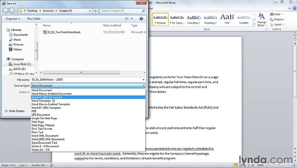The width and height of the screenshot is (297, 168).
Task: Apply the Normal style
Action: click(160, 20)
